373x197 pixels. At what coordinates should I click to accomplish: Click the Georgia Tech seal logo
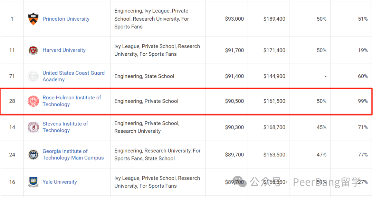(x=33, y=155)
